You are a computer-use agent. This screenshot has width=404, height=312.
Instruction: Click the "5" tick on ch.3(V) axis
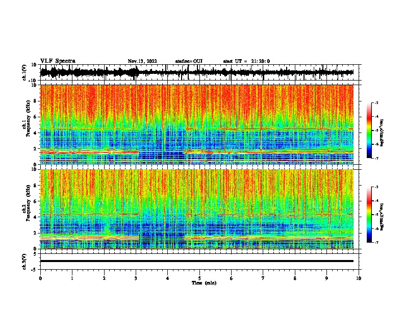[35, 254]
